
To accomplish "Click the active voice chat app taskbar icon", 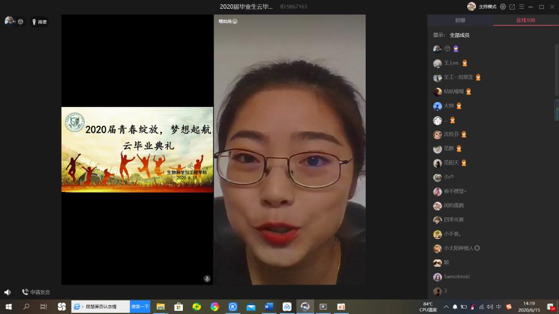I will click(x=305, y=306).
